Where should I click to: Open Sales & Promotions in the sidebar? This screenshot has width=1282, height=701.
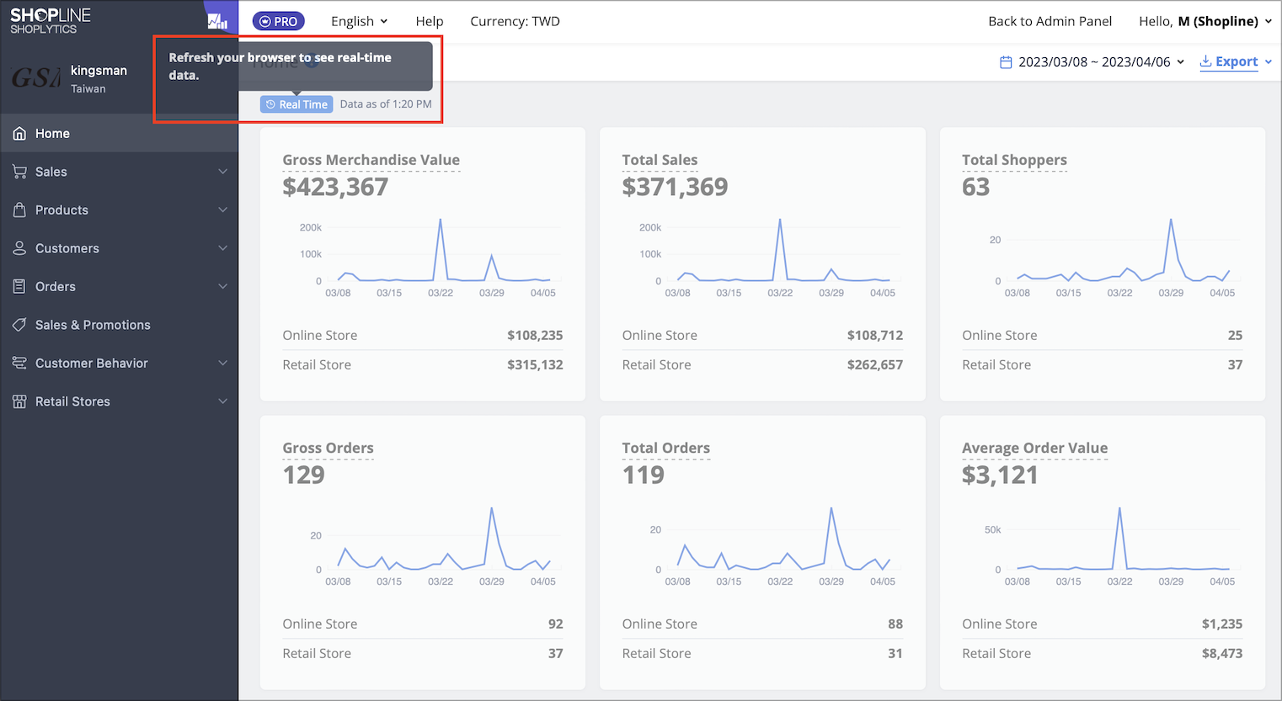click(120, 325)
